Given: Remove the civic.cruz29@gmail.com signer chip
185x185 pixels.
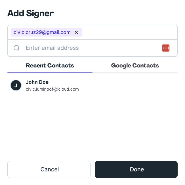Looking at the screenshot, I should 76,32.
